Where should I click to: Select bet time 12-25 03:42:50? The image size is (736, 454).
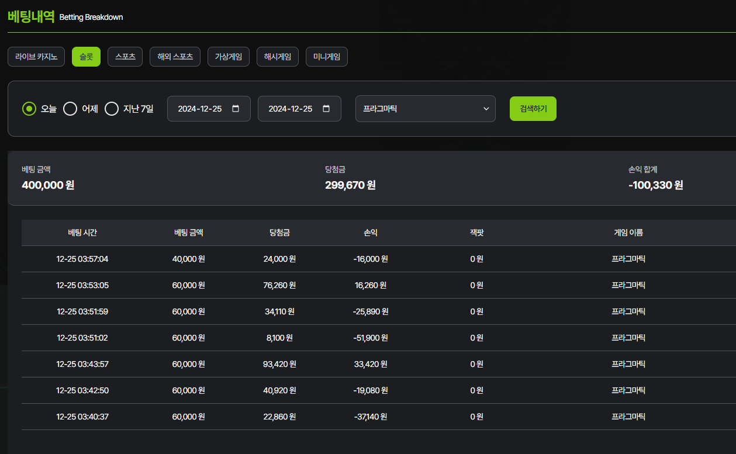pyautogui.click(x=82, y=390)
